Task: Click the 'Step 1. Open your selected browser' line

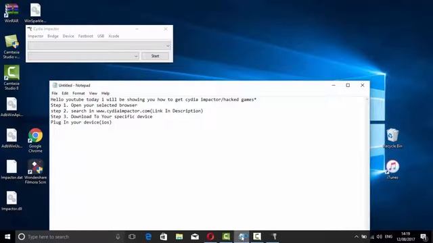Action: pyautogui.click(x=94, y=105)
